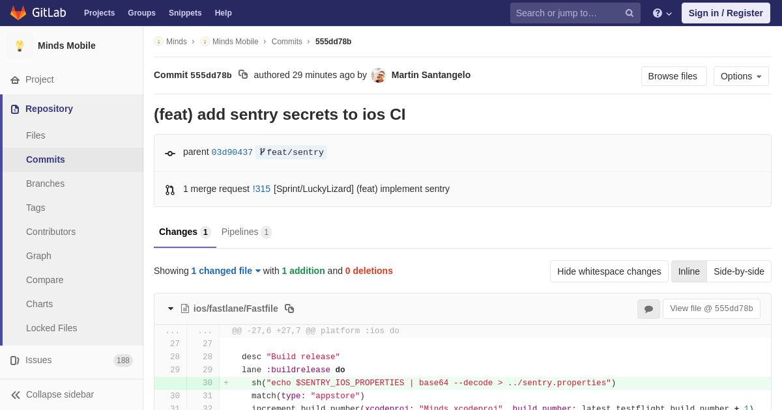Click the Browse files button
Screen dimensions: 782x410
pyautogui.click(x=674, y=76)
